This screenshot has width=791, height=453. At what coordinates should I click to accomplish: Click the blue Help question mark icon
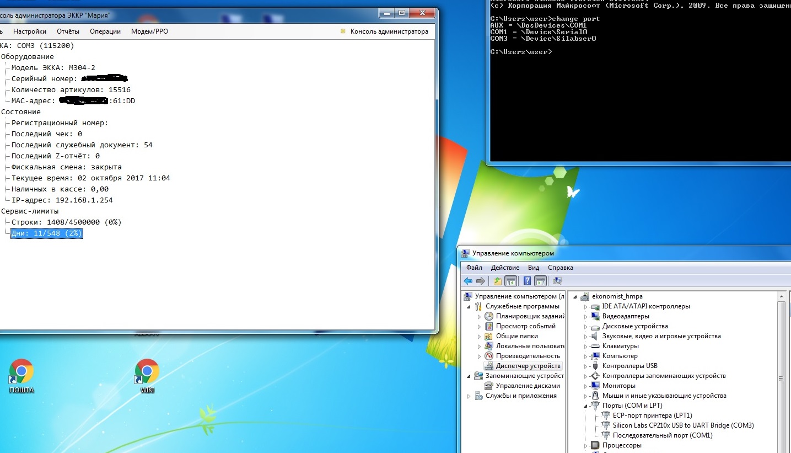point(527,281)
